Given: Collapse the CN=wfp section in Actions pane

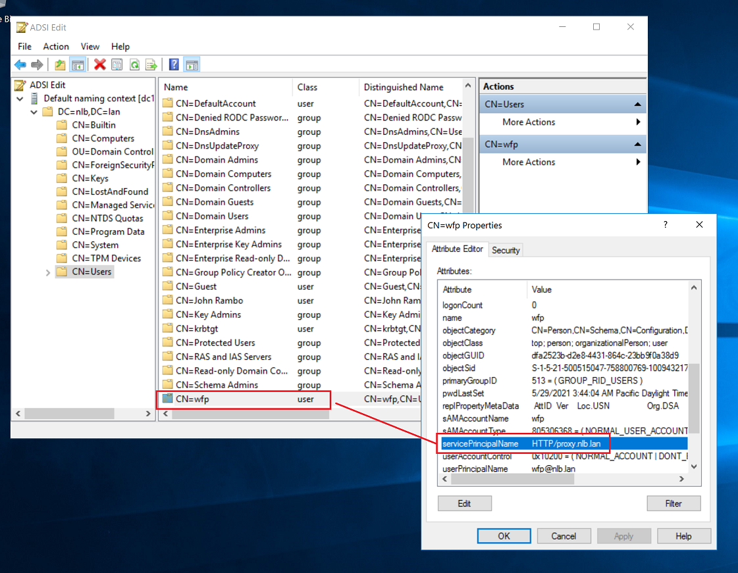Looking at the screenshot, I should coord(637,144).
